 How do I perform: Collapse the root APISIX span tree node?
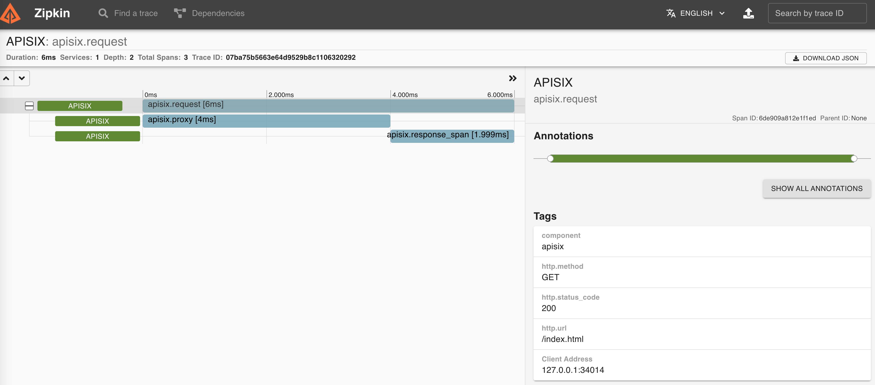coord(29,106)
